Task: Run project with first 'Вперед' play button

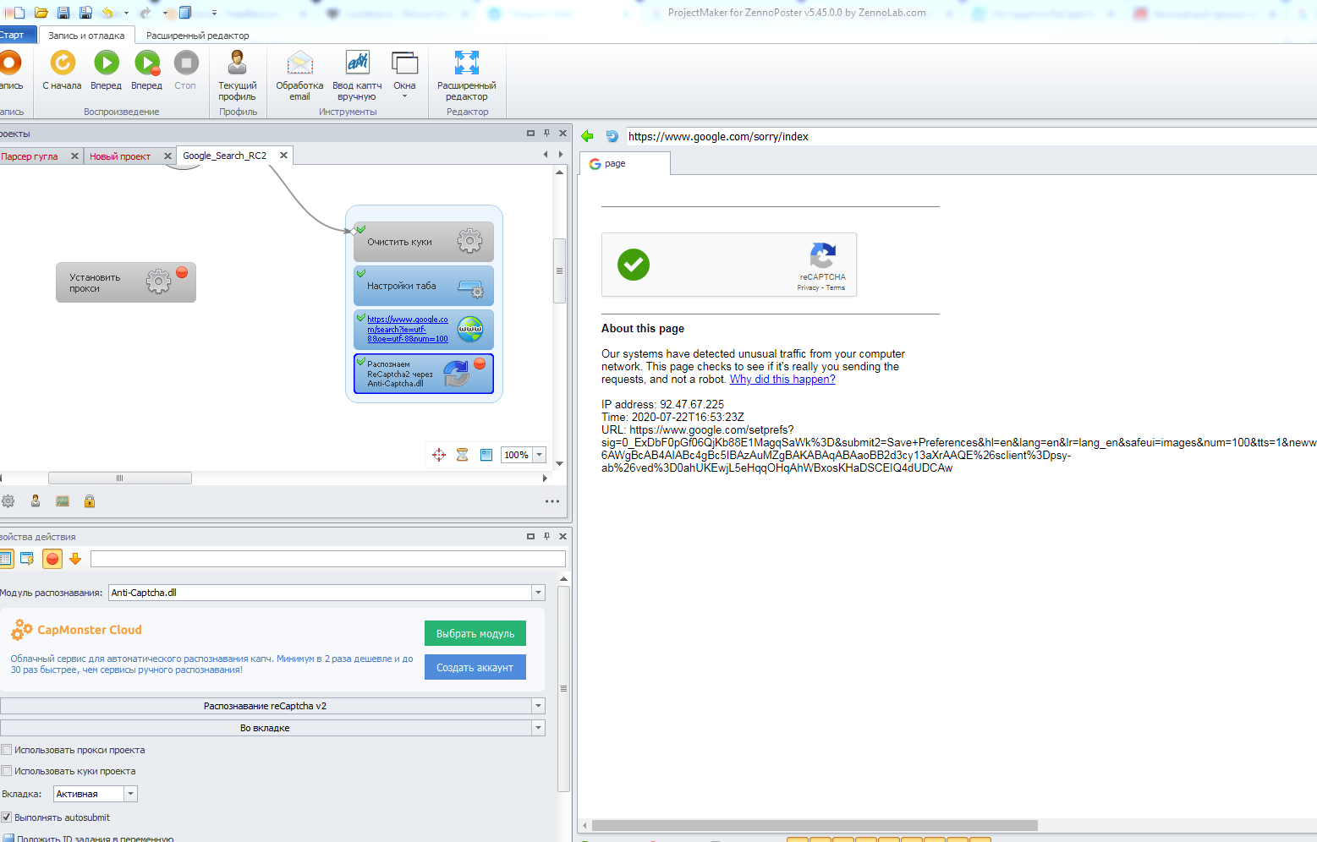Action: click(x=107, y=63)
